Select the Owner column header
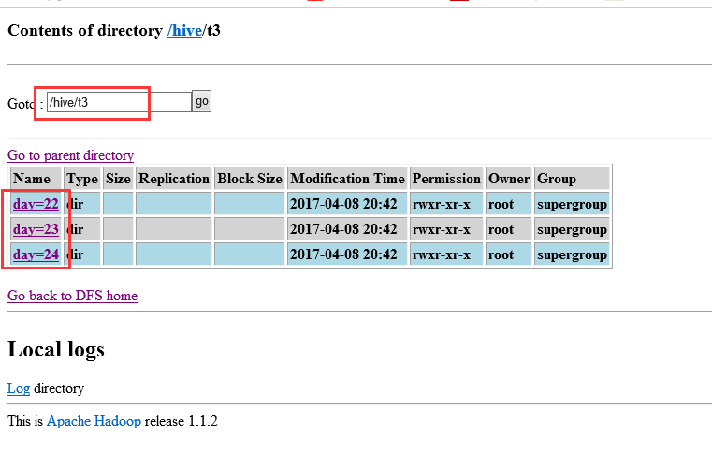The image size is (712, 450). coord(509,179)
